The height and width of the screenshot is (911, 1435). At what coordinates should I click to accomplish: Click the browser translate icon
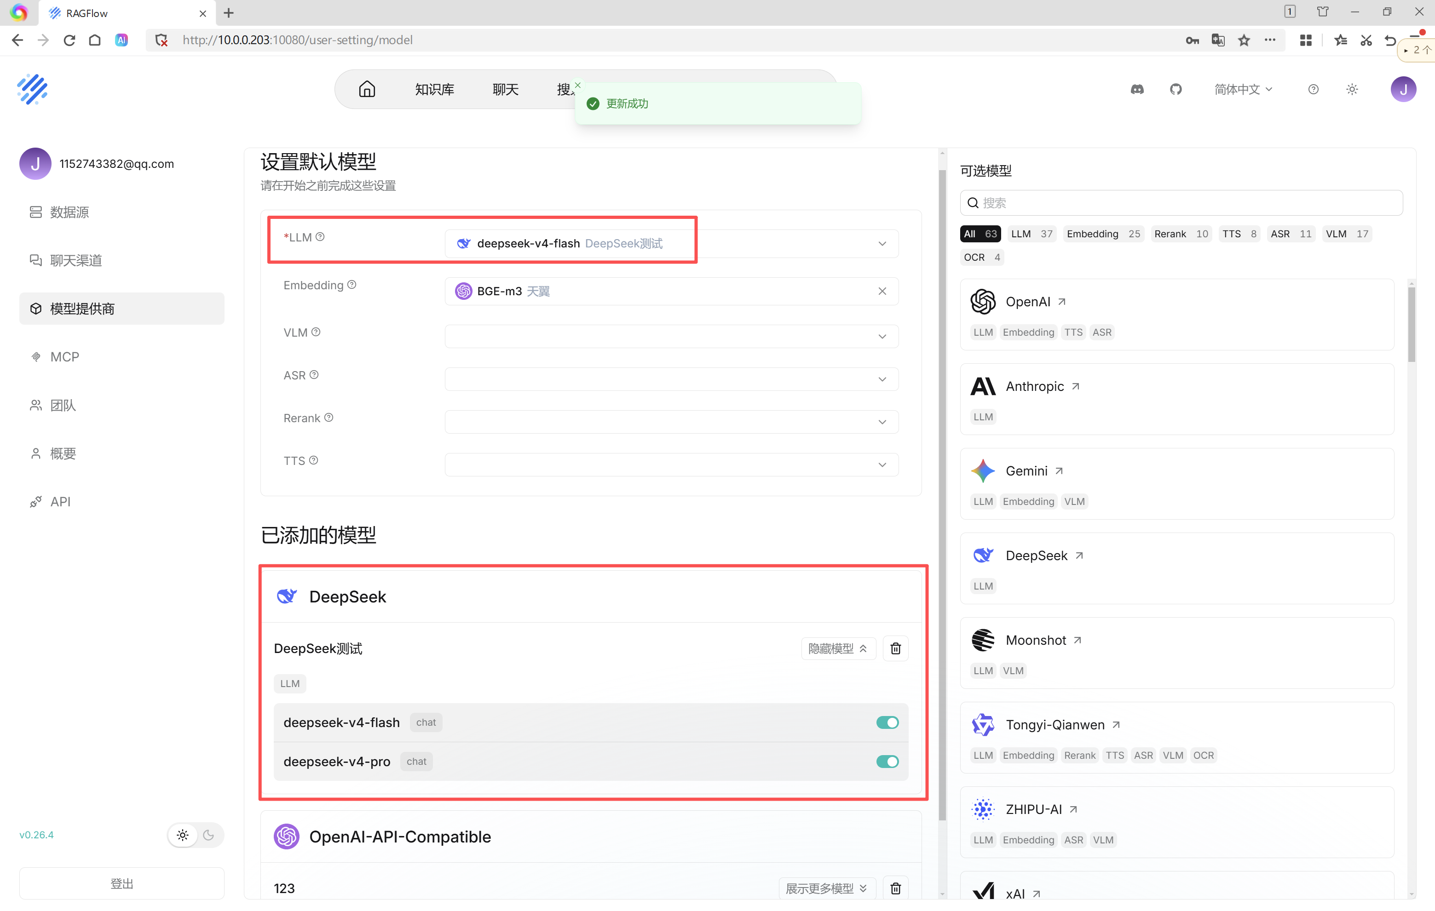pyautogui.click(x=1218, y=40)
